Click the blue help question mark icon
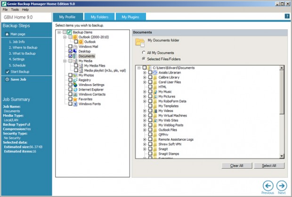 click(287, 16)
